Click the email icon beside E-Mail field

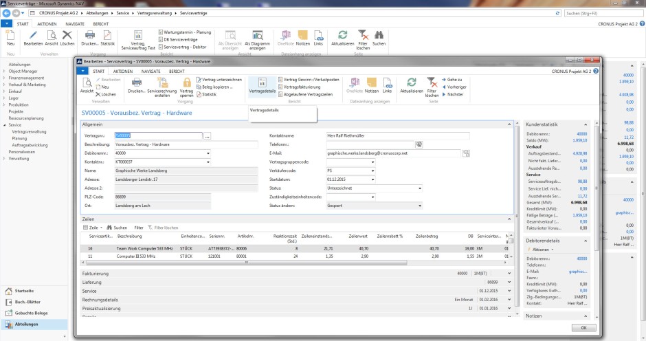(x=466, y=153)
